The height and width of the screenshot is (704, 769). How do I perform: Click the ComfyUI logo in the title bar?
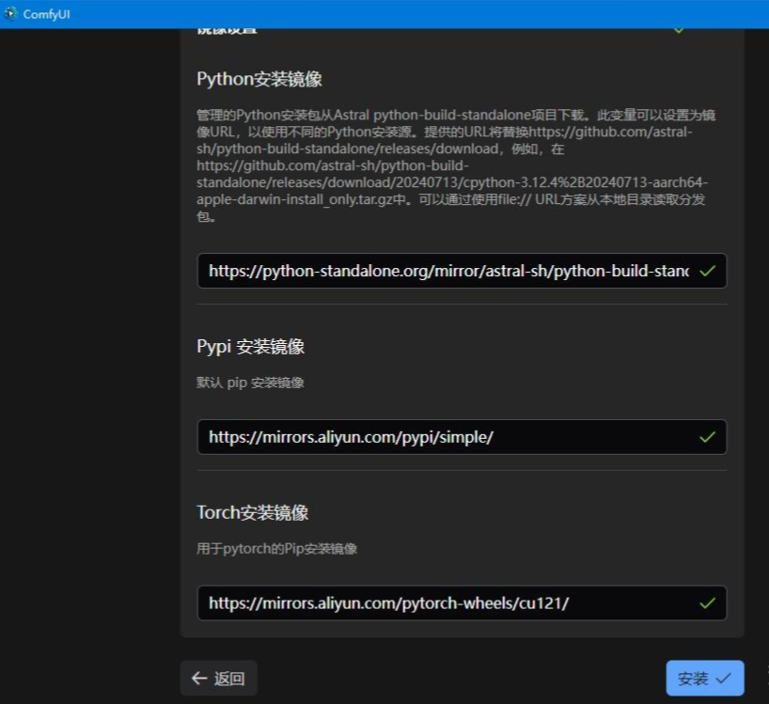[x=9, y=14]
